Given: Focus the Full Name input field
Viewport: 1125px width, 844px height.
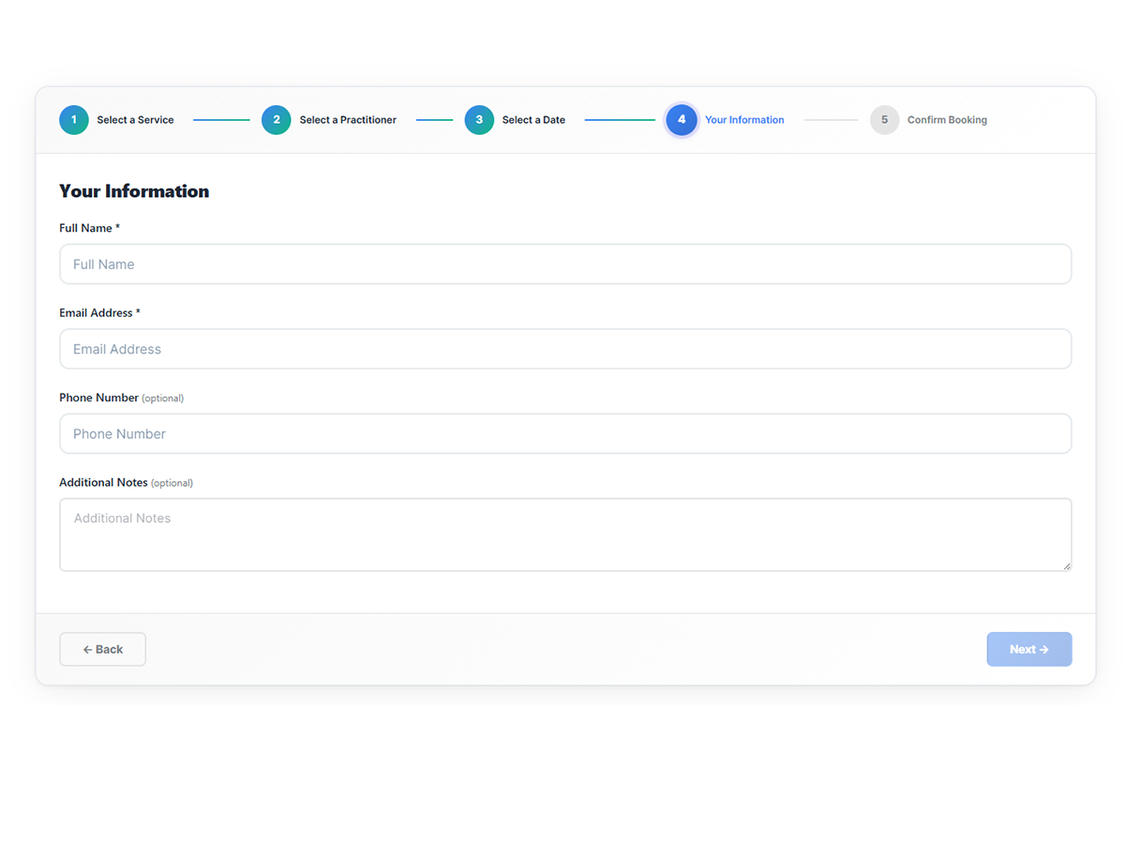Looking at the screenshot, I should (x=565, y=264).
